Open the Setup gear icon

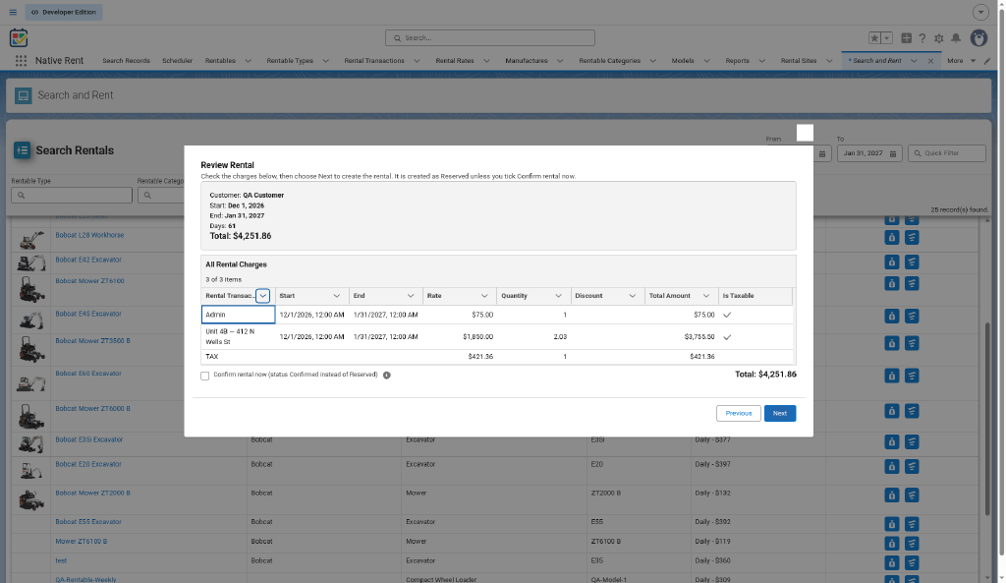[x=938, y=38]
